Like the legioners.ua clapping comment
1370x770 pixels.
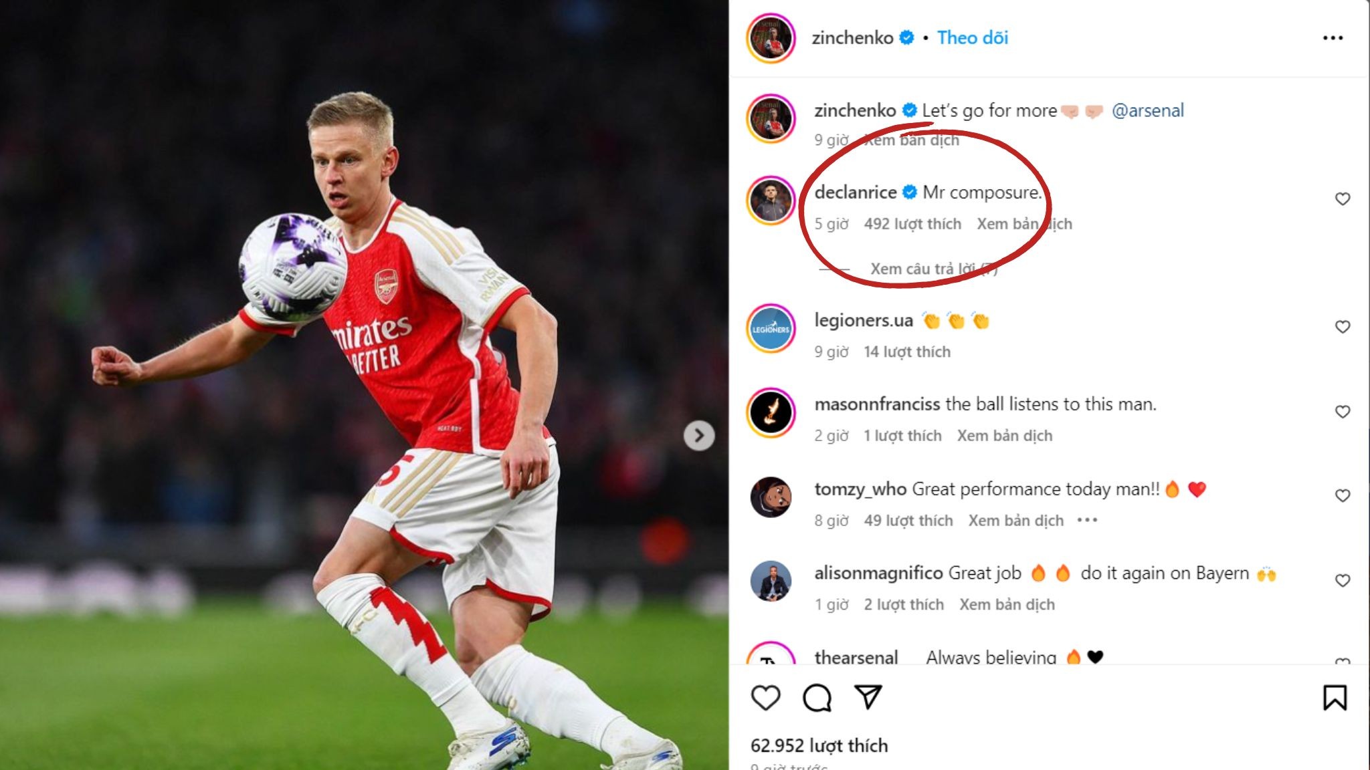1342,327
